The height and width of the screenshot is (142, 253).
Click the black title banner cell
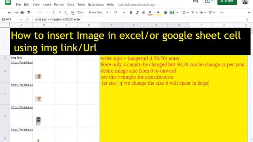pyautogui.click(x=130, y=41)
